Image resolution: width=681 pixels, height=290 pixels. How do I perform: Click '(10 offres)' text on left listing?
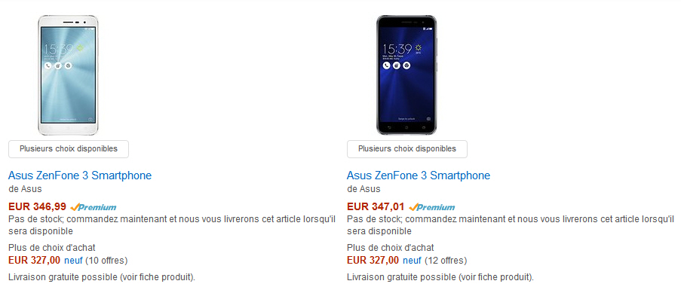click(x=106, y=261)
